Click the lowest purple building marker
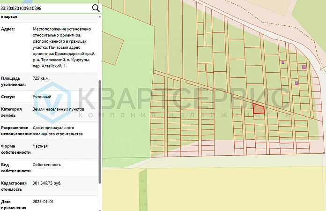The image size is (326, 211). click(x=296, y=83)
